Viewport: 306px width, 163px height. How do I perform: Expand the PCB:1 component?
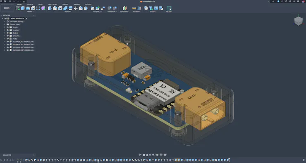click(5, 39)
